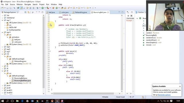Open Task View from the taskbar
The height and width of the screenshot is (103, 184).
pos(12,101)
